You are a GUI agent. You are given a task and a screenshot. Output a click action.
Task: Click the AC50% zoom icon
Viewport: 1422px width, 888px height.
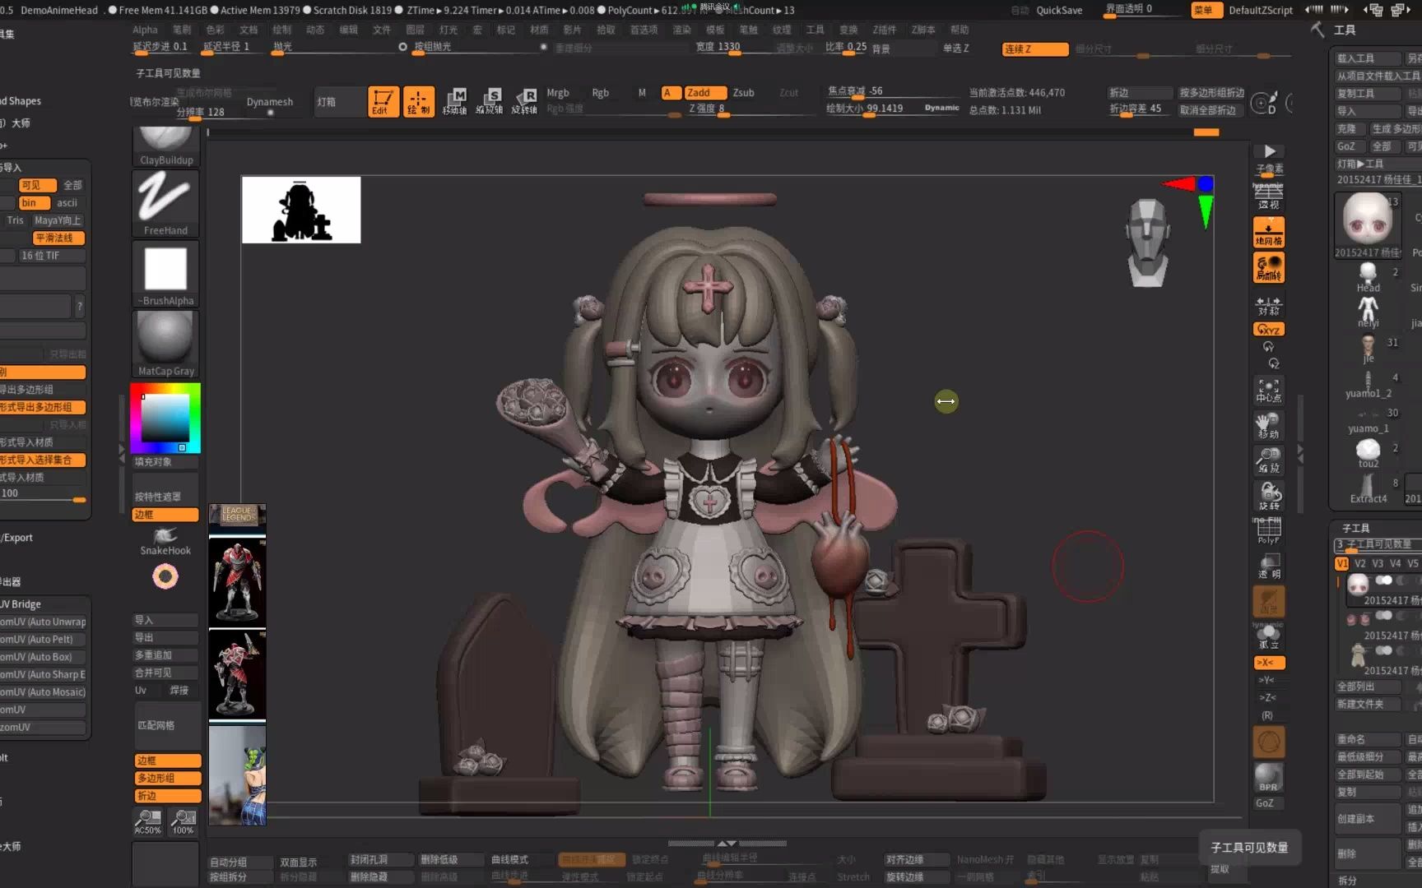[148, 821]
